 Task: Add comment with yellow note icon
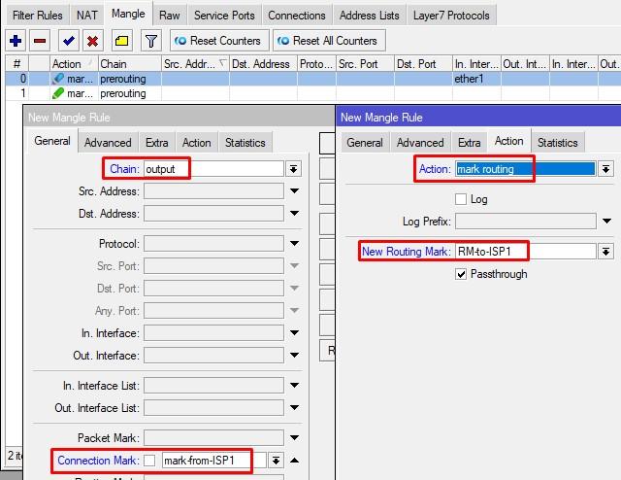(x=121, y=41)
